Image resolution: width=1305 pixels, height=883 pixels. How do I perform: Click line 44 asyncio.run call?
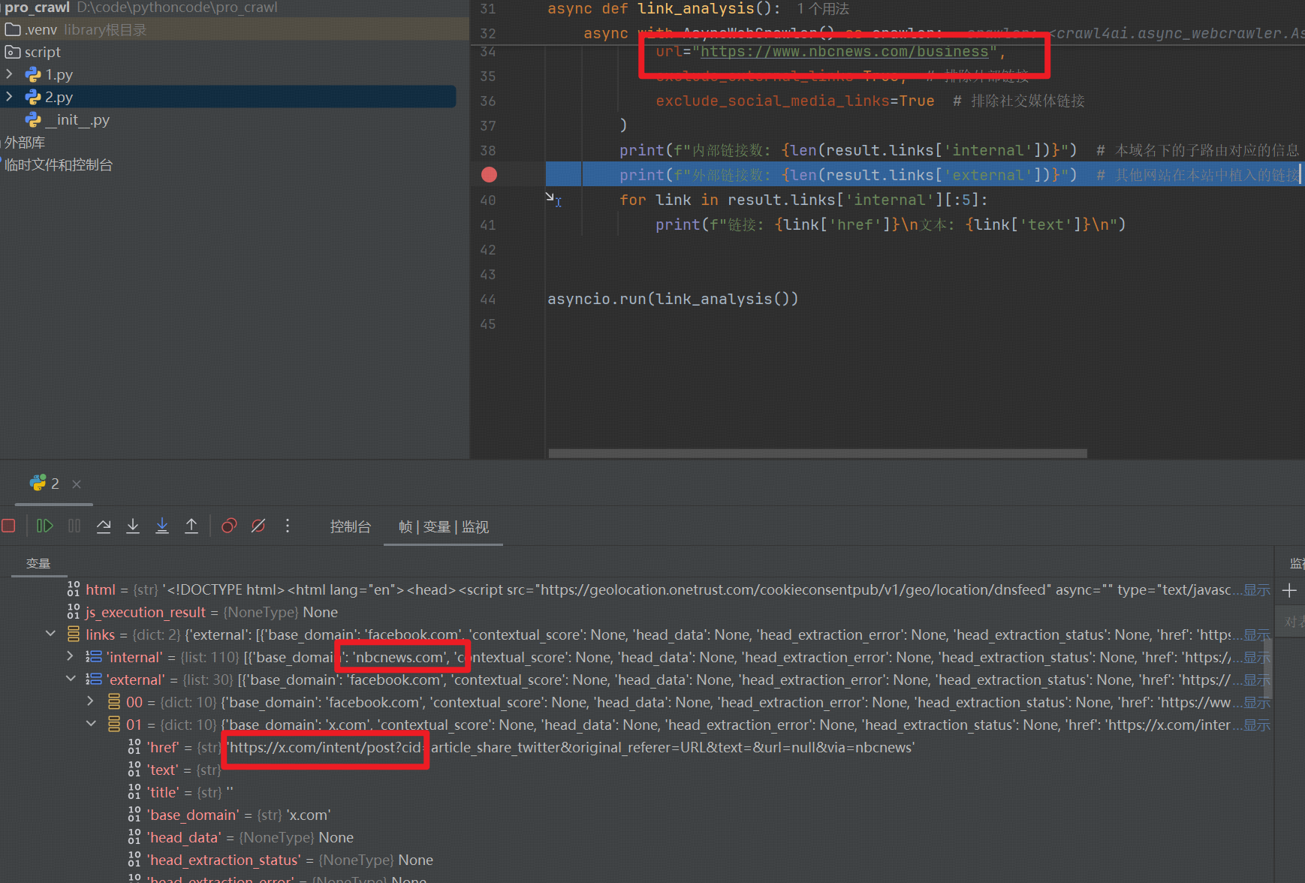point(673,299)
